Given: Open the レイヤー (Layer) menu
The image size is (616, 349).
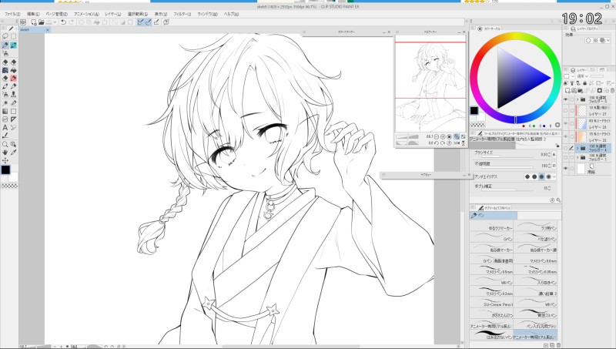Looking at the screenshot, I should click(112, 14).
